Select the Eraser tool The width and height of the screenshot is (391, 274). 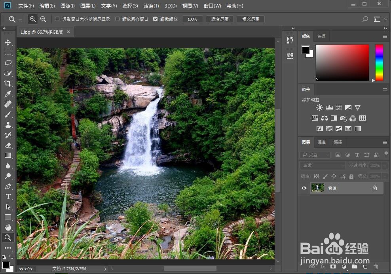point(8,145)
